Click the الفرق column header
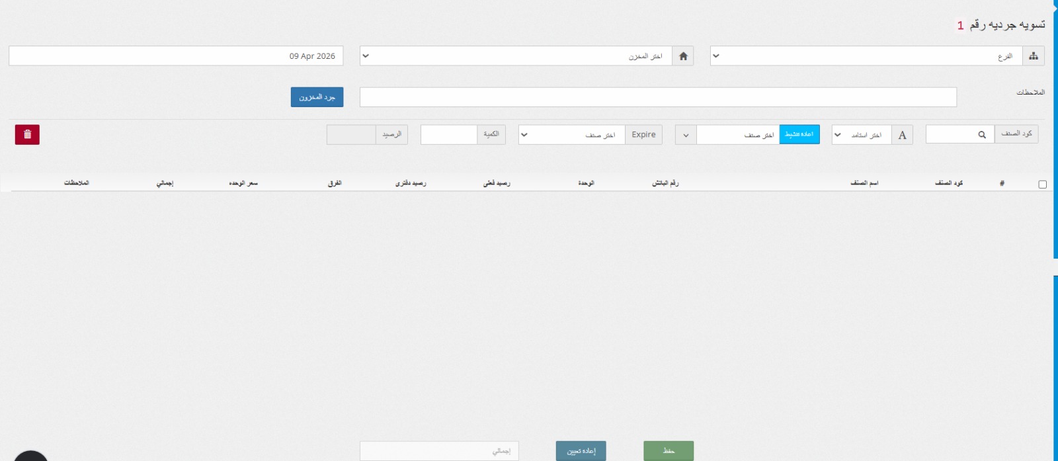 click(335, 183)
